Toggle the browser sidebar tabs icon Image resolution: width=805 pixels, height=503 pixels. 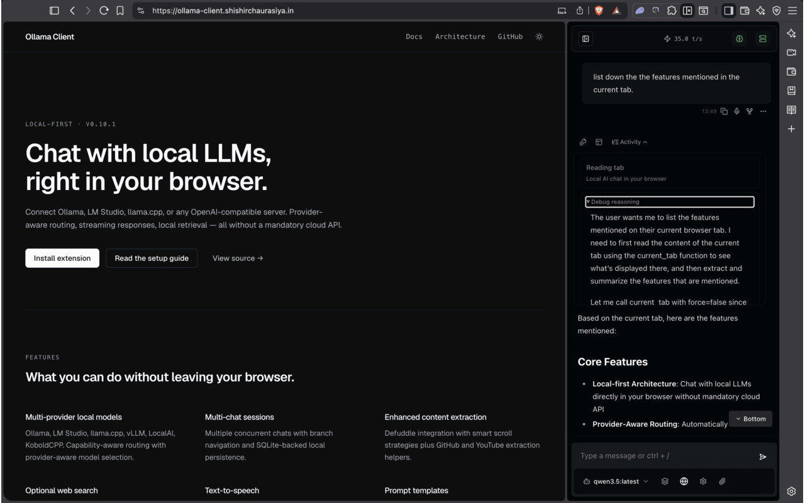(54, 11)
